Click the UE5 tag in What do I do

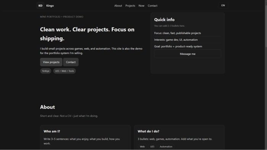(152, 147)
